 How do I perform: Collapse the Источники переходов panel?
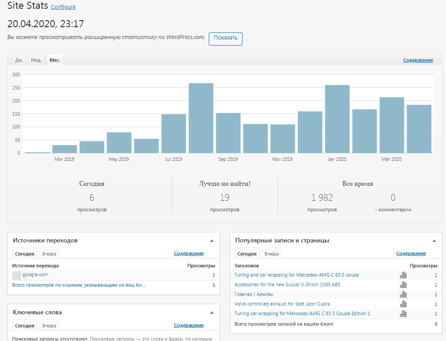coord(212,241)
